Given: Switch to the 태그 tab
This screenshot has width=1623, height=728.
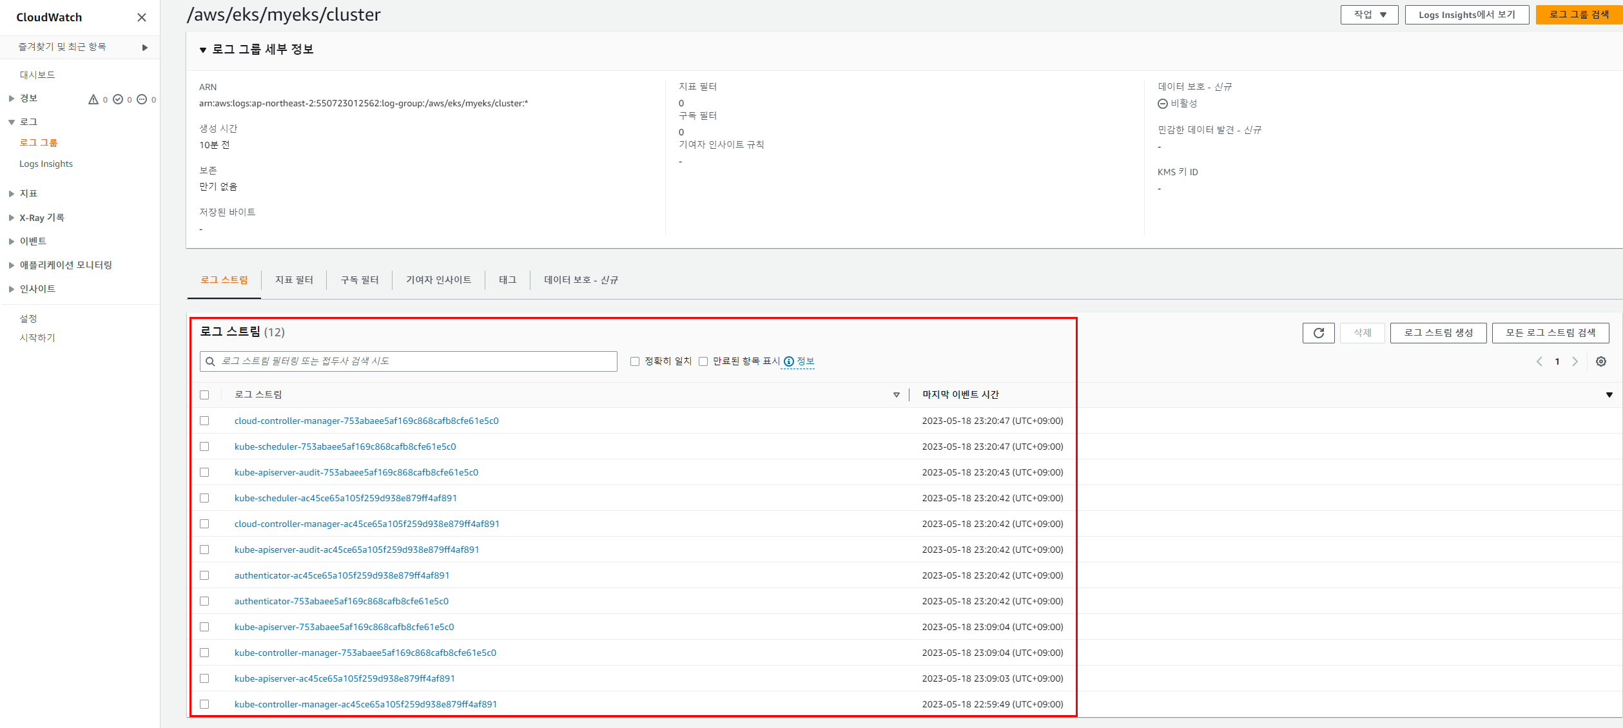Looking at the screenshot, I should pyautogui.click(x=507, y=280).
